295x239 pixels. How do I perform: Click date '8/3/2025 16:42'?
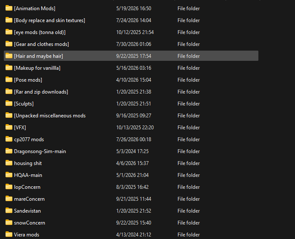coord(132,187)
